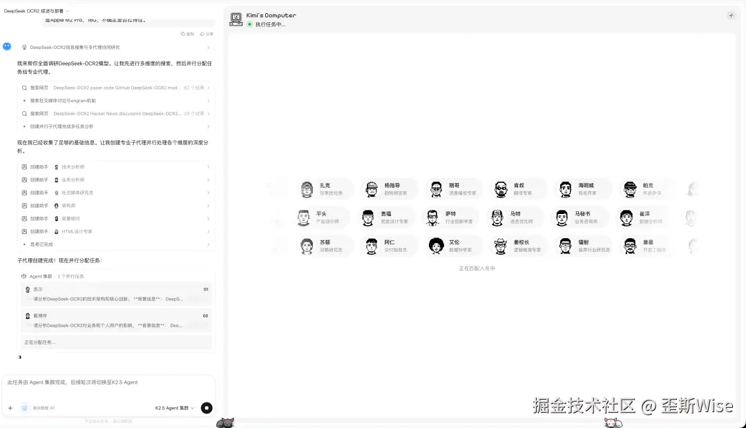The height and width of the screenshot is (428, 746).
Task: Click the Kimi's Computer monitor icon
Action: pos(236,19)
